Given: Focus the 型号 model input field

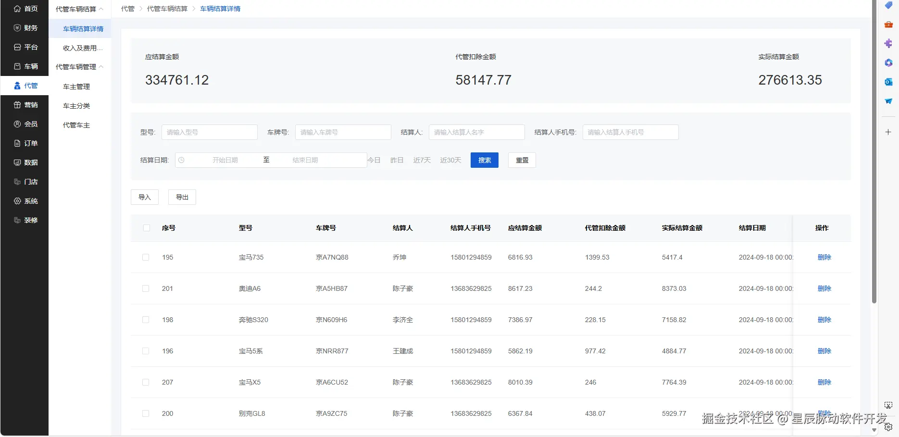Looking at the screenshot, I should 210,132.
